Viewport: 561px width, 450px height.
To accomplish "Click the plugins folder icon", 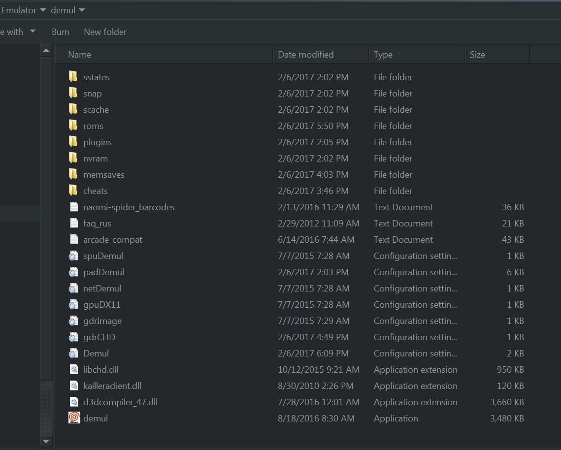I will [73, 142].
